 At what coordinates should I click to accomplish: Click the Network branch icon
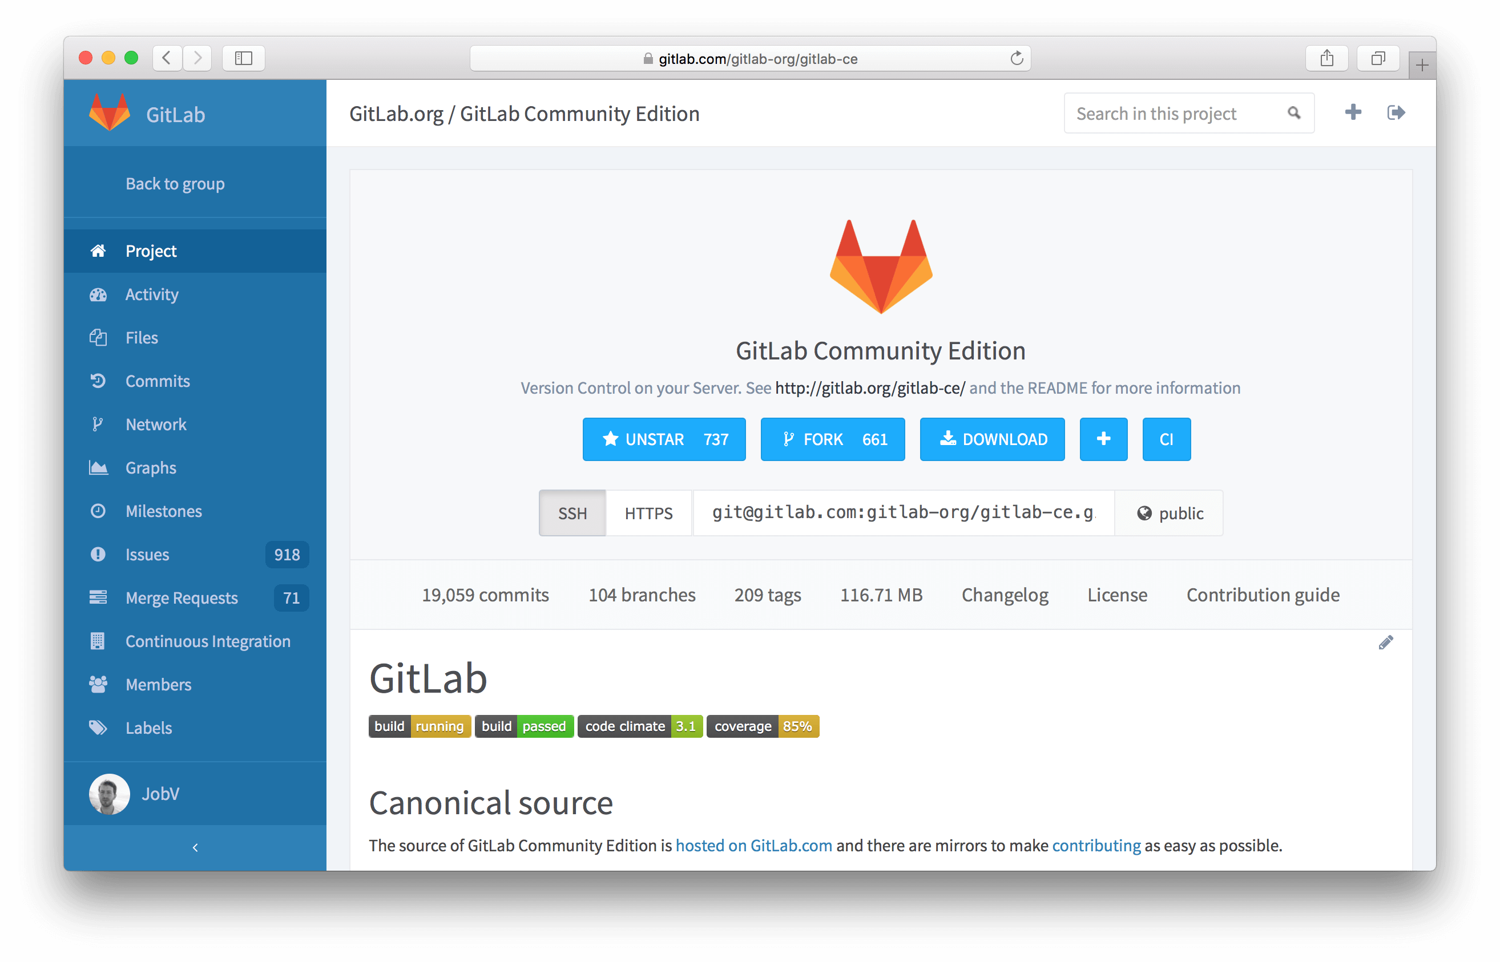pos(98,425)
